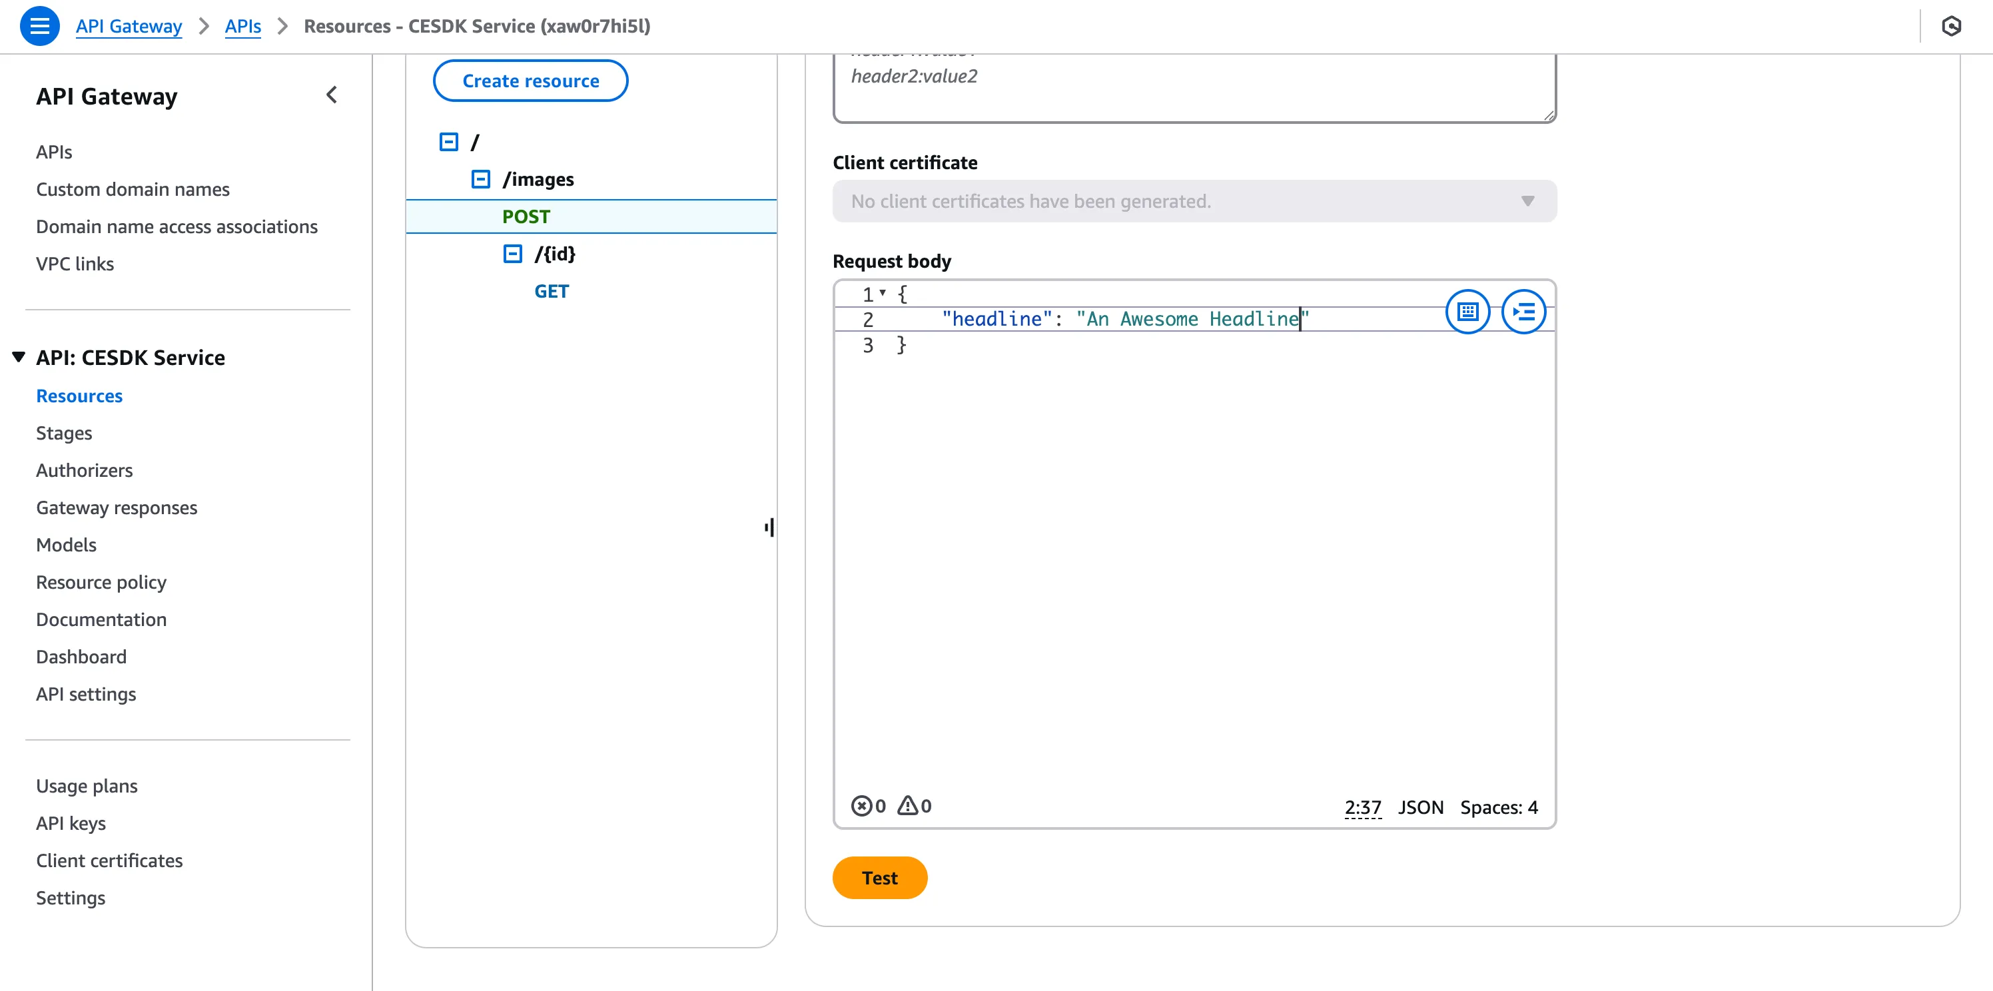The image size is (1993, 991).
Task: Open the editor keyboard shortcuts/preferences icon
Action: (1467, 312)
